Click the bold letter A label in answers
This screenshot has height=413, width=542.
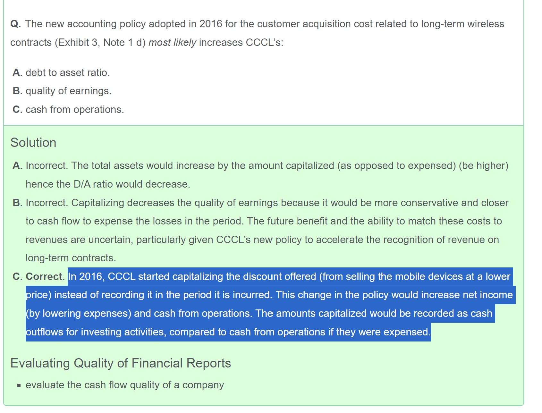(17, 72)
